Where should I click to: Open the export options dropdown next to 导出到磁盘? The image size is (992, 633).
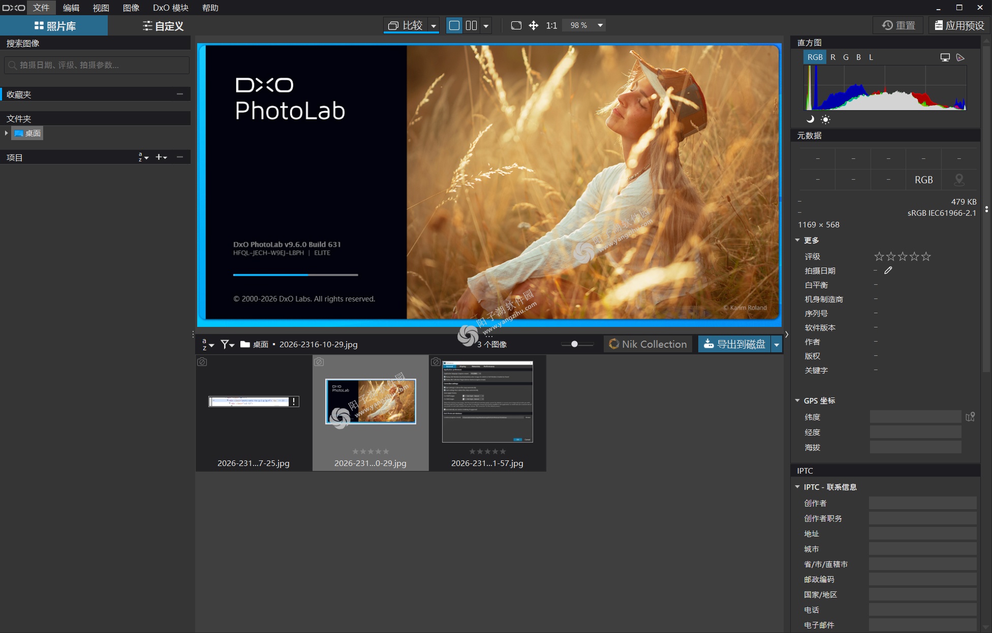[777, 344]
